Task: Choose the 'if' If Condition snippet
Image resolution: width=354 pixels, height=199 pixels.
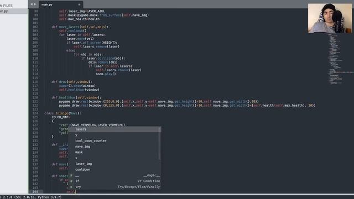Action: [114, 181]
